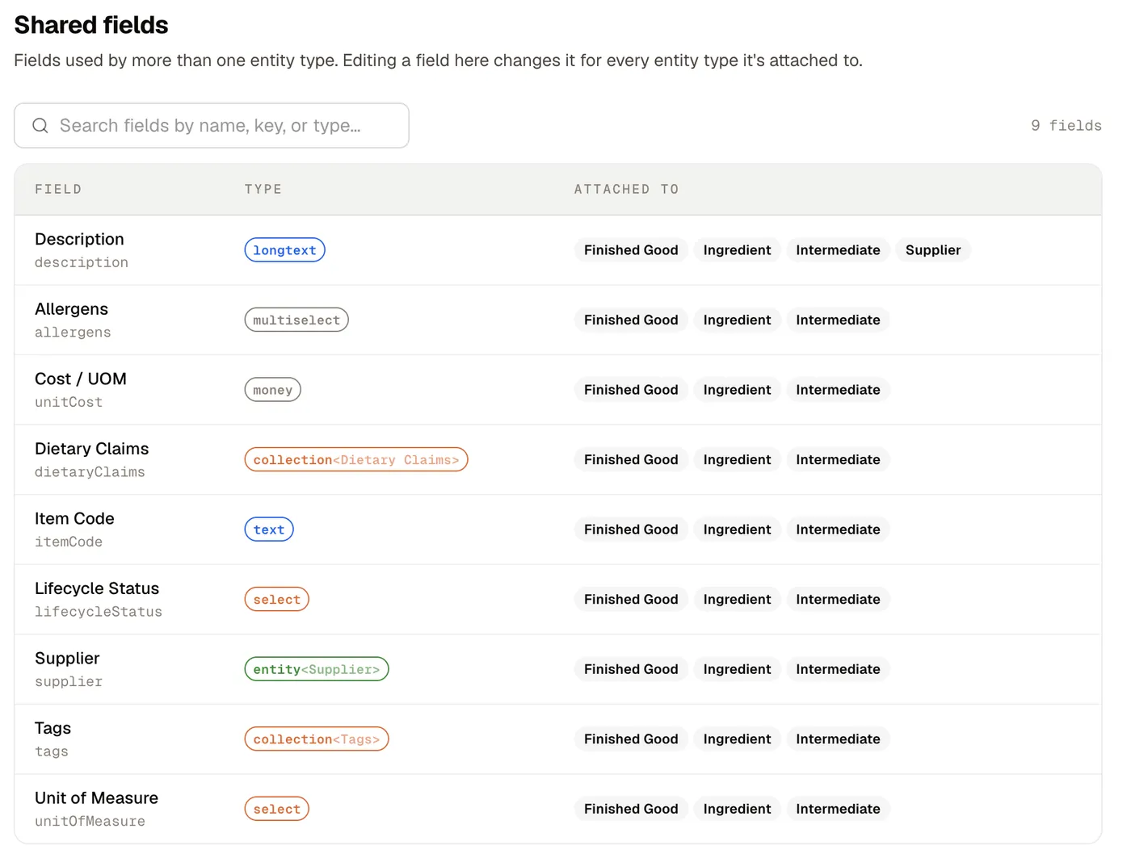Click Finished Good chip in Item Code row
Viewport: 1131px width, 858px height.
tap(631, 529)
